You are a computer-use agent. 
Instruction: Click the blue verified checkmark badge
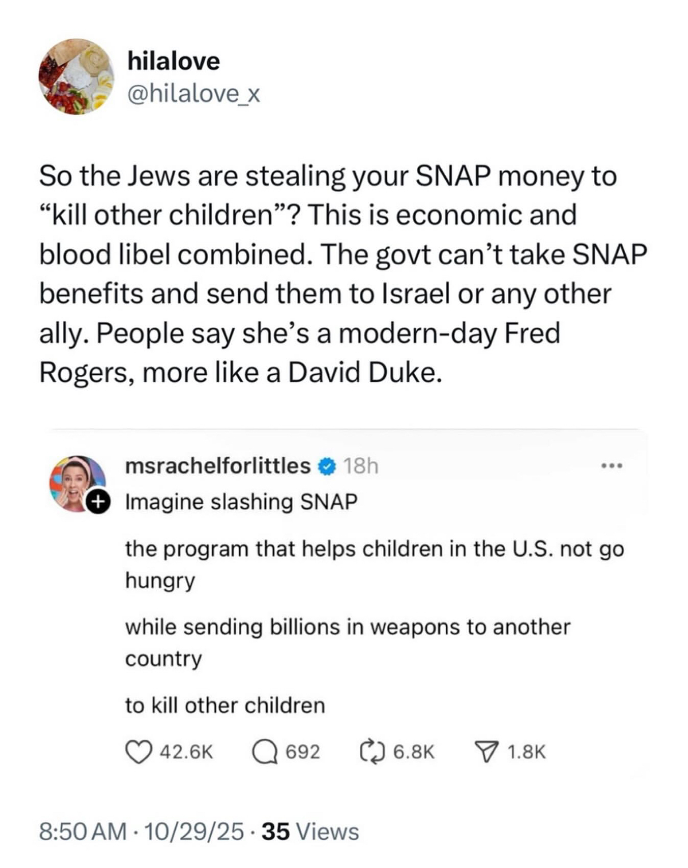coord(327,467)
